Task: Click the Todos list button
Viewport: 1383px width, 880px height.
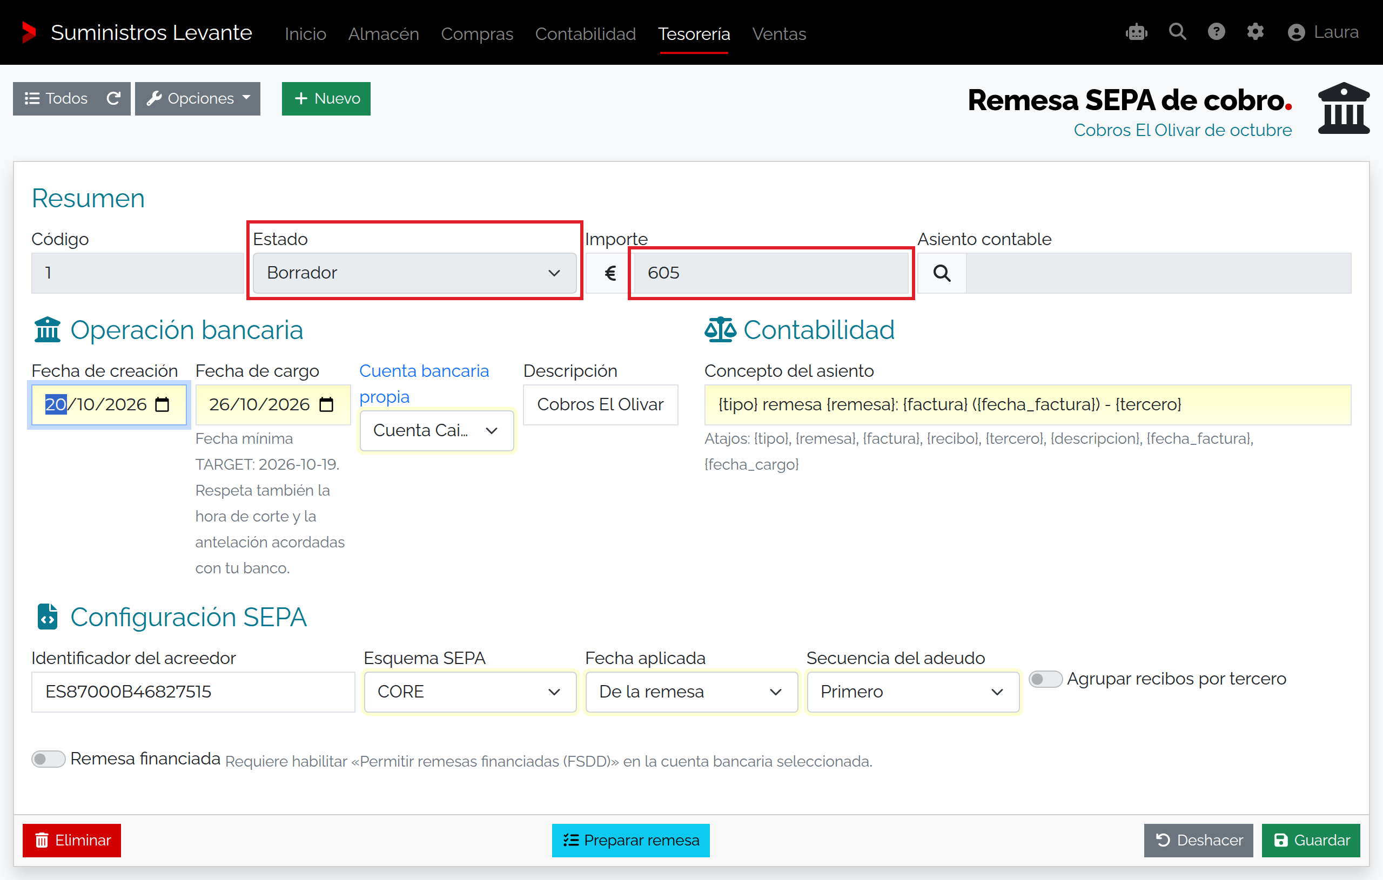Action: [x=56, y=99]
